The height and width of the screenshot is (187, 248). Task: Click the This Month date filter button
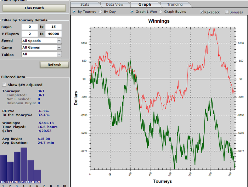34,8
